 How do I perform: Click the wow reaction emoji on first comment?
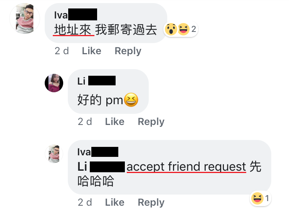pos(171,29)
